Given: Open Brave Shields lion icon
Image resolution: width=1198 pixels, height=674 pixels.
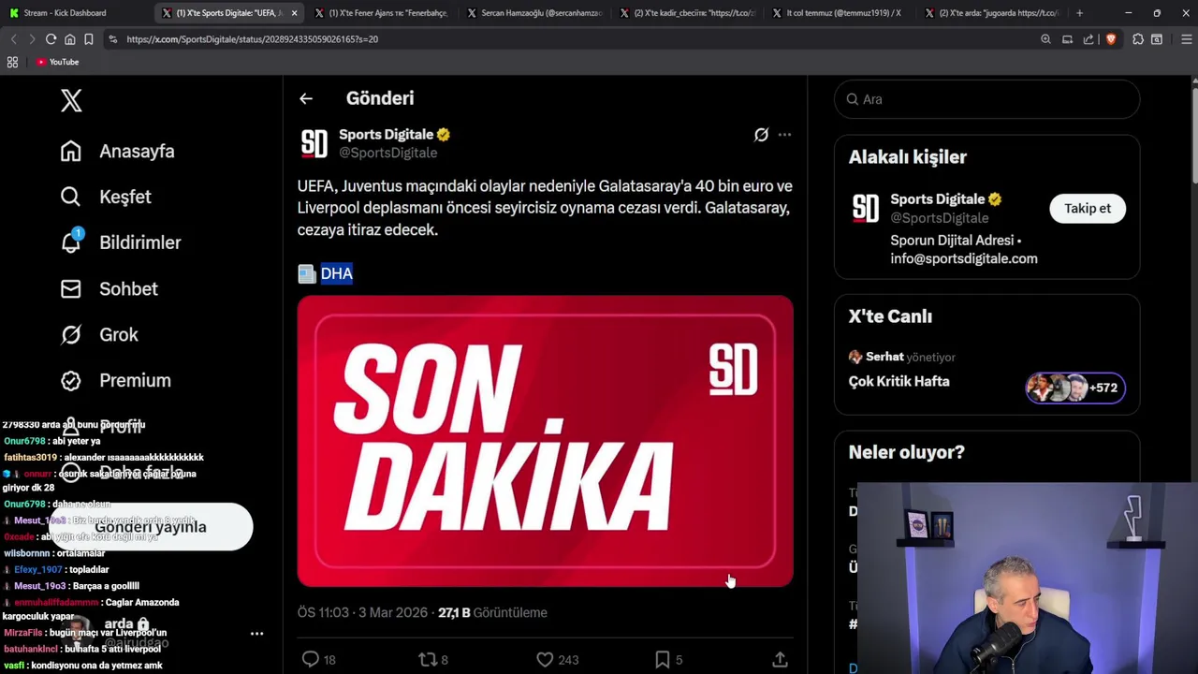Looking at the screenshot, I should (x=1111, y=39).
